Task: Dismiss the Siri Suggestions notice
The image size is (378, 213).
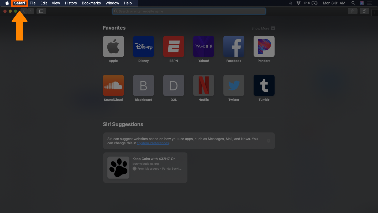Action: click(269, 141)
